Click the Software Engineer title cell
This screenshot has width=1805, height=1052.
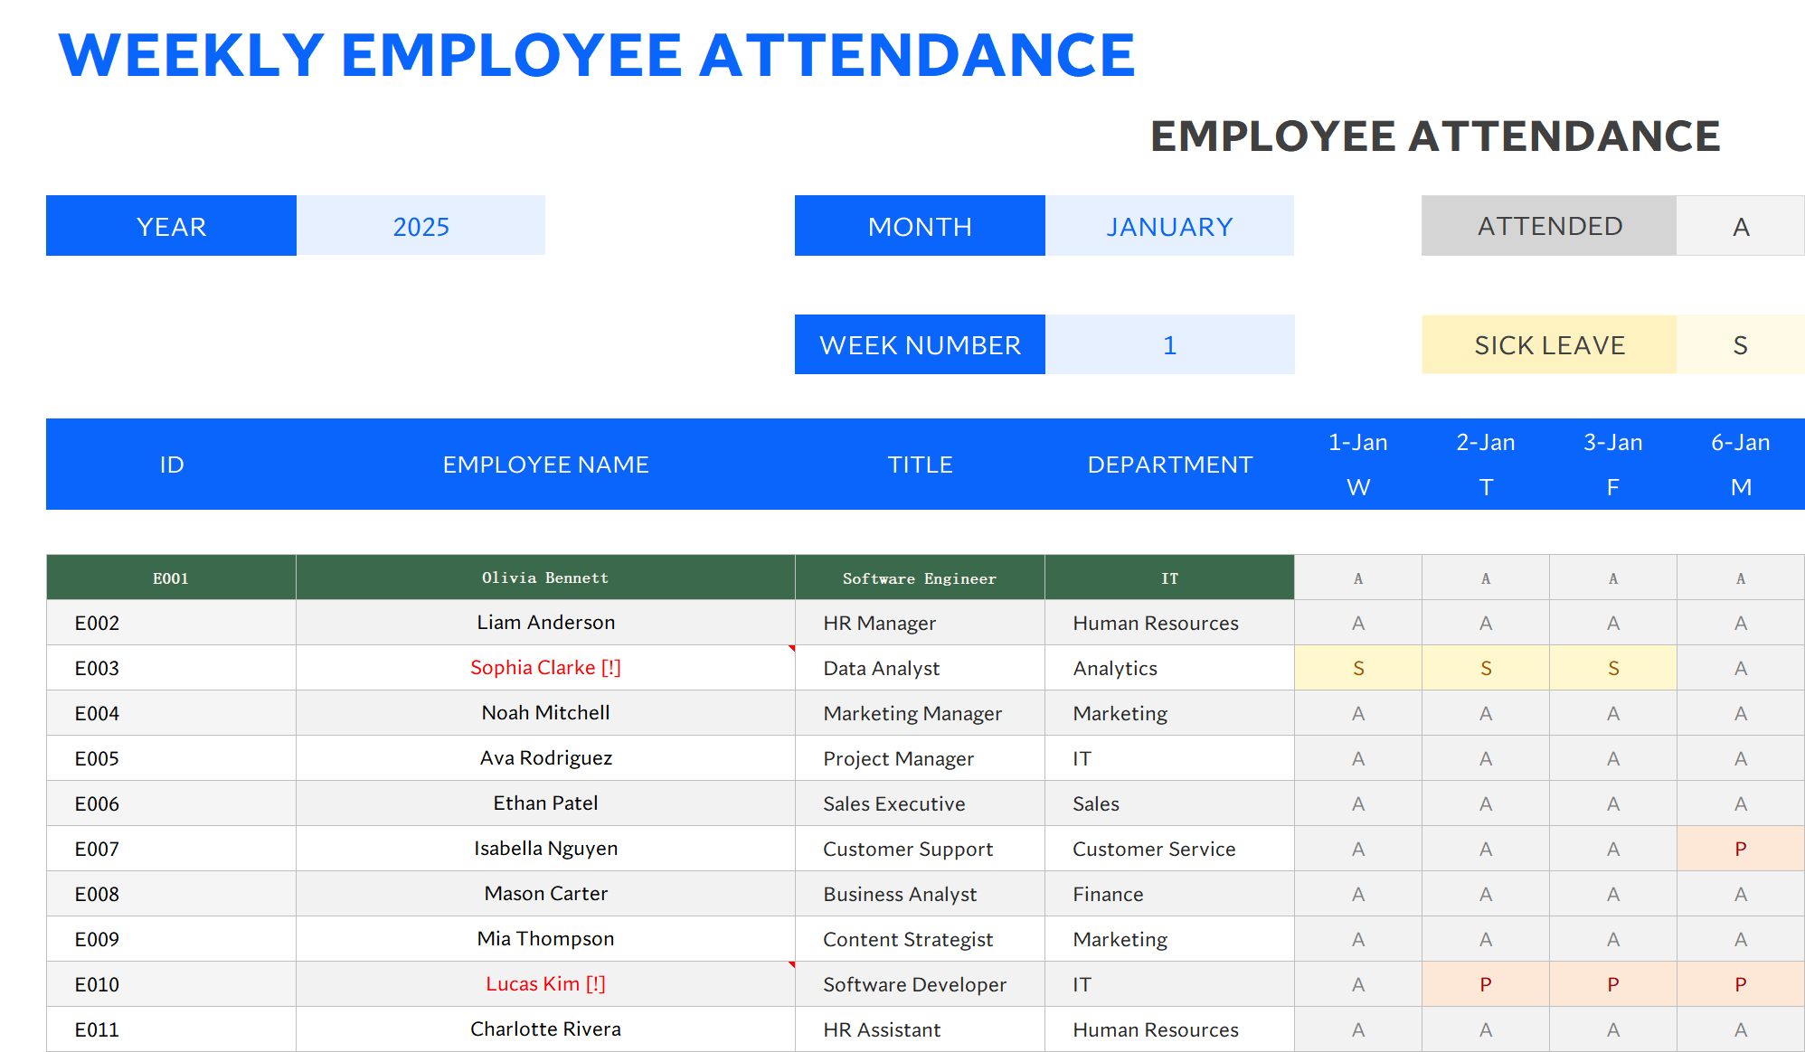pyautogui.click(x=920, y=578)
